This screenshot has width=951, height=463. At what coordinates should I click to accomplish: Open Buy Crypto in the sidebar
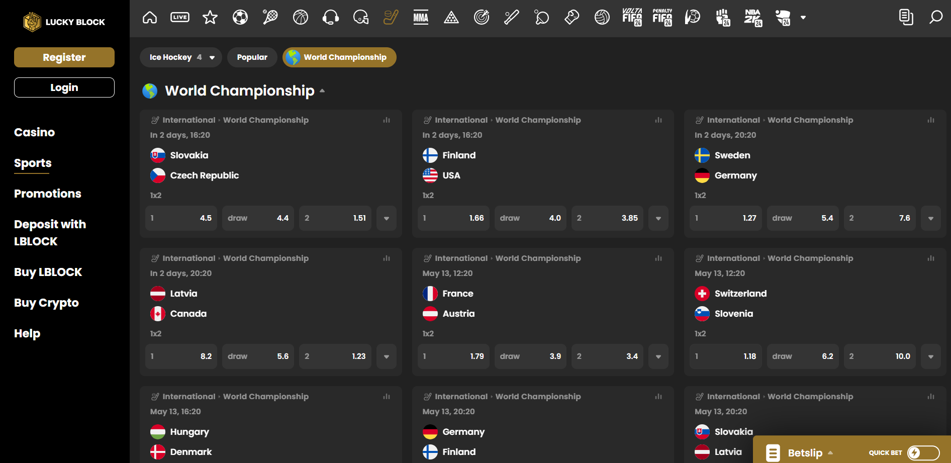[46, 303]
